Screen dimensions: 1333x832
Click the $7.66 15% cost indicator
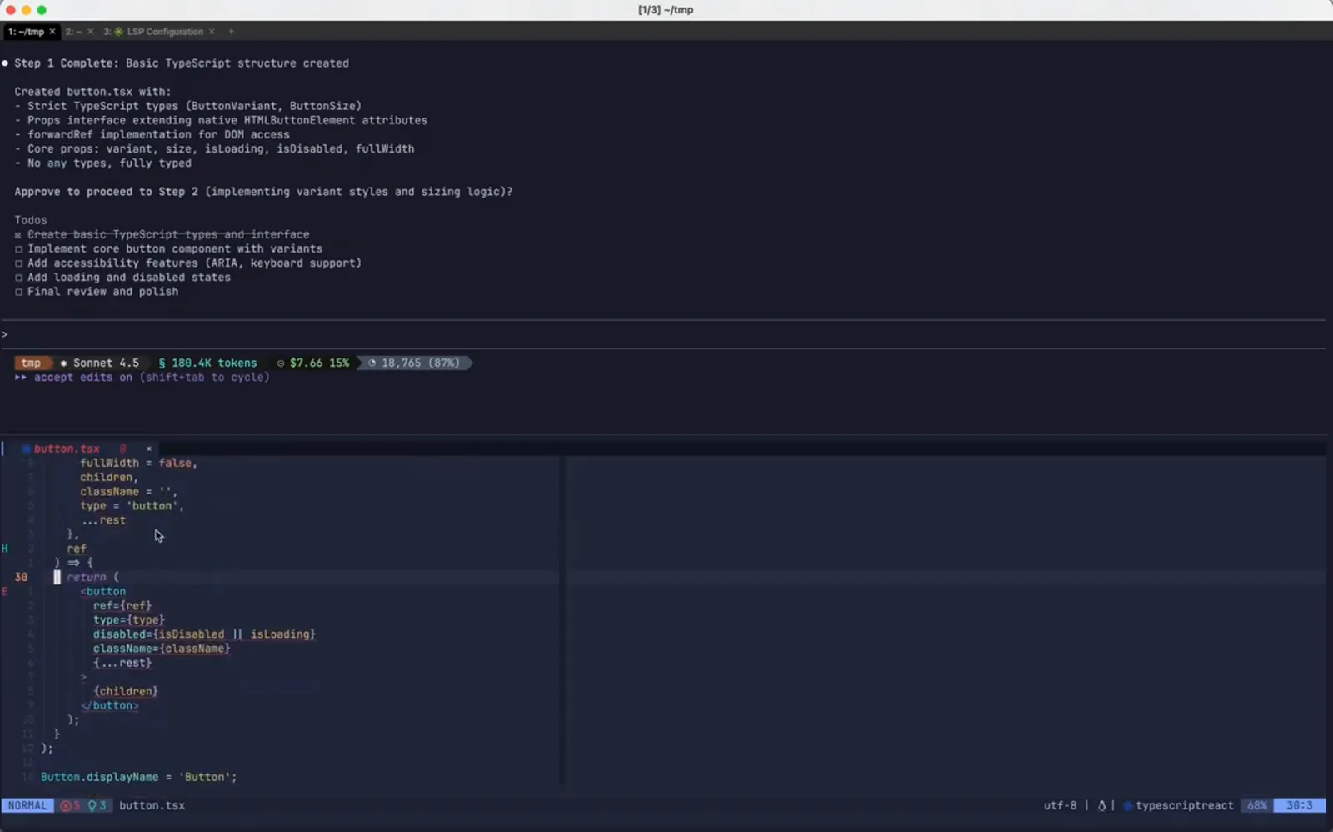pyautogui.click(x=313, y=363)
